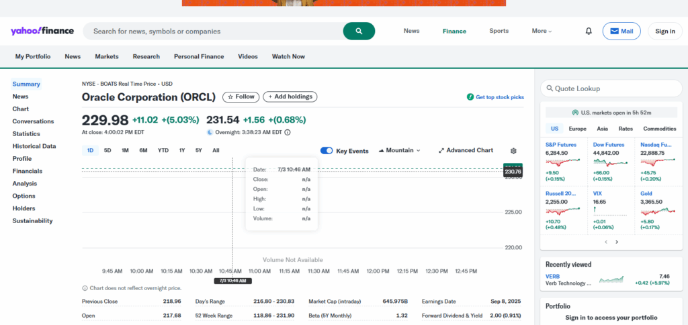Open VERB in Recently viewed
The image size is (688, 325).
552,277
